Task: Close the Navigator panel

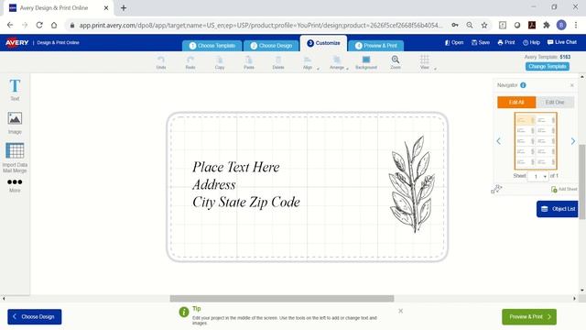Action: coord(571,85)
